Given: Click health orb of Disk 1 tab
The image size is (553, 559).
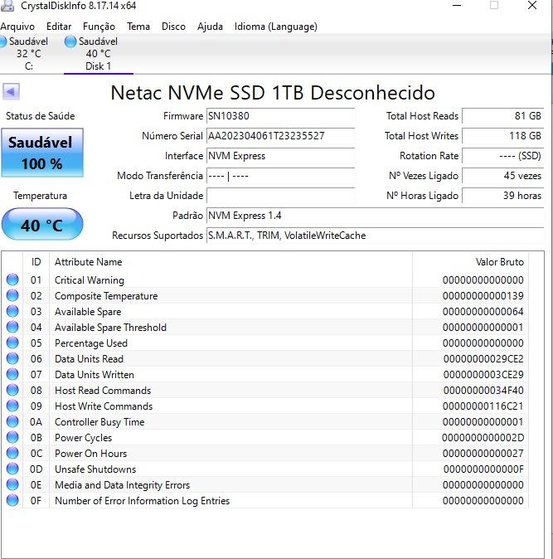Looking at the screenshot, I should pos(70,41).
